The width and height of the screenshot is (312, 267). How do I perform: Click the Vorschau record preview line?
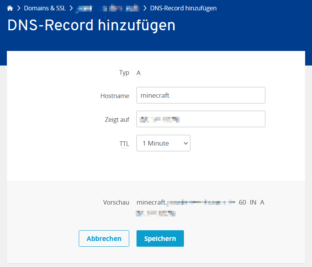pos(200,203)
